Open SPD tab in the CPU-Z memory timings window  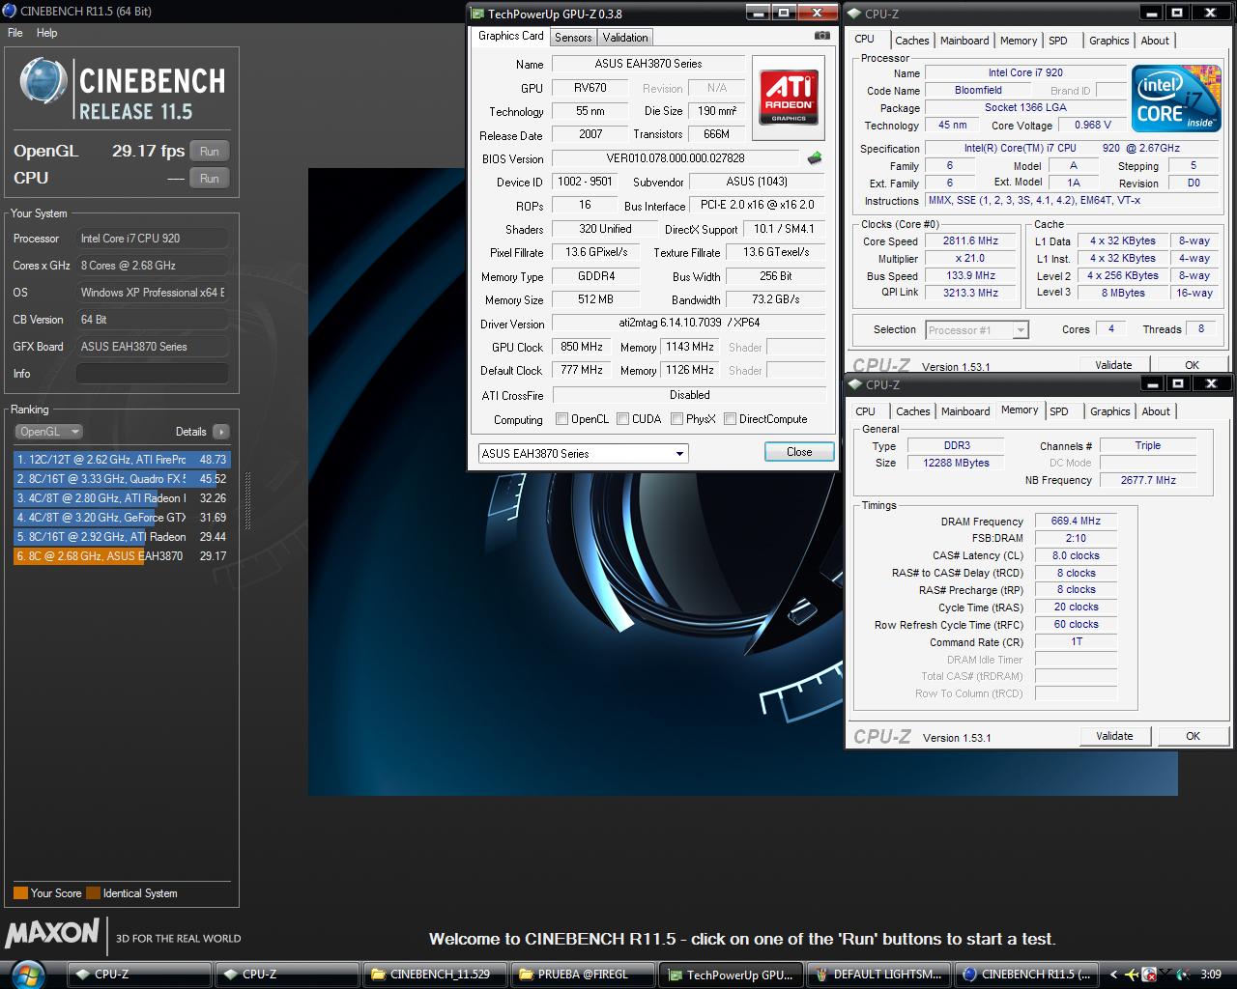coord(1059,411)
